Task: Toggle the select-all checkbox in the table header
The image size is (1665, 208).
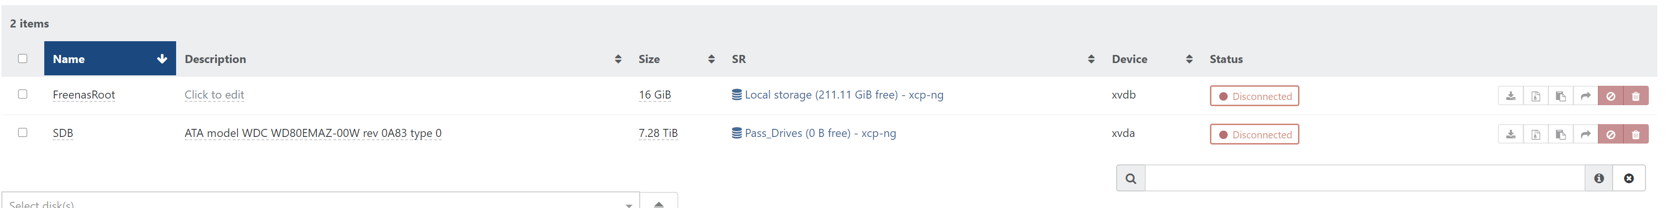Action: (x=23, y=59)
